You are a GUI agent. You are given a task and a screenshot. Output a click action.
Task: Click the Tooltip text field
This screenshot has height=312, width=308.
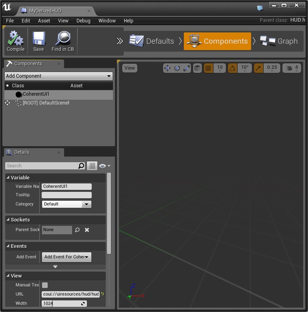point(66,195)
